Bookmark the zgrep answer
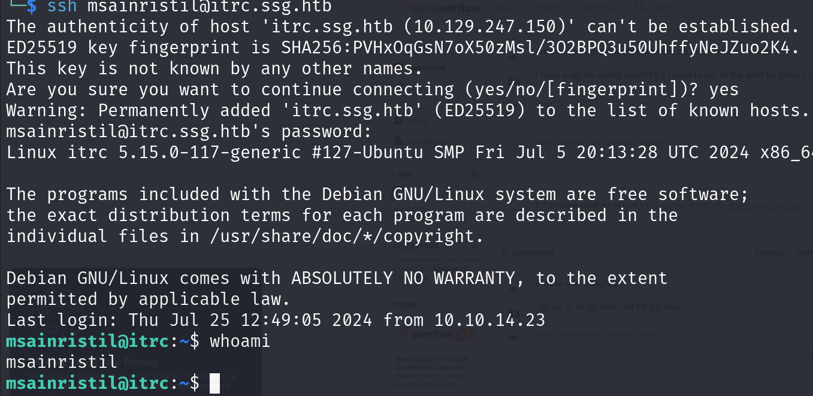This screenshot has width=813, height=396. (x=513, y=362)
